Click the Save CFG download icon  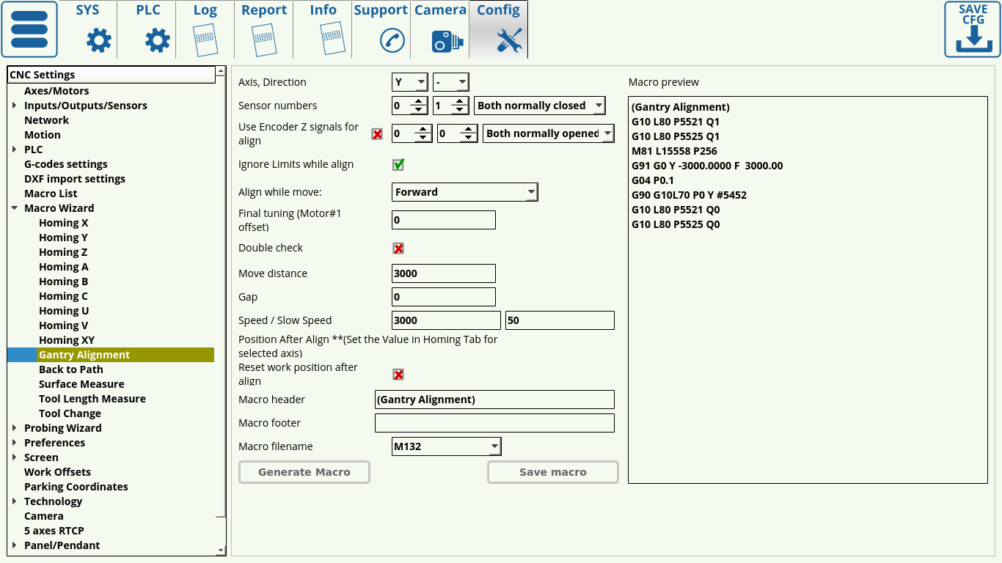point(973,29)
